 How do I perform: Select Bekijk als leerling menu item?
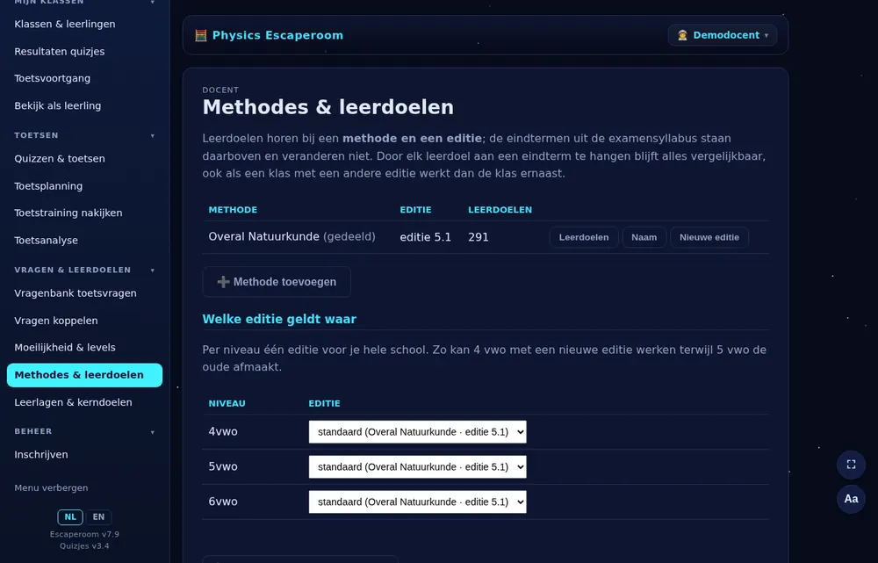[58, 106]
